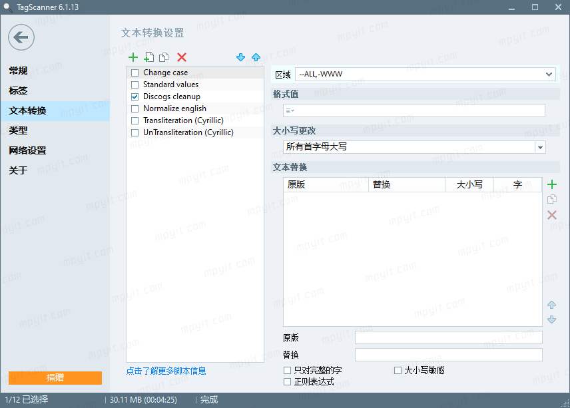Add a text replacement row
570x408 pixels.
552,184
